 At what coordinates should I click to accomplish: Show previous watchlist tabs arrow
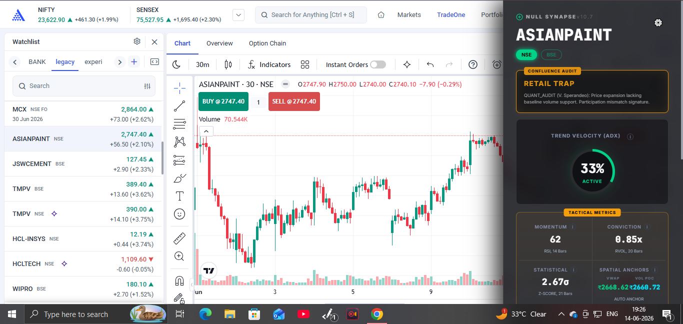click(x=15, y=62)
